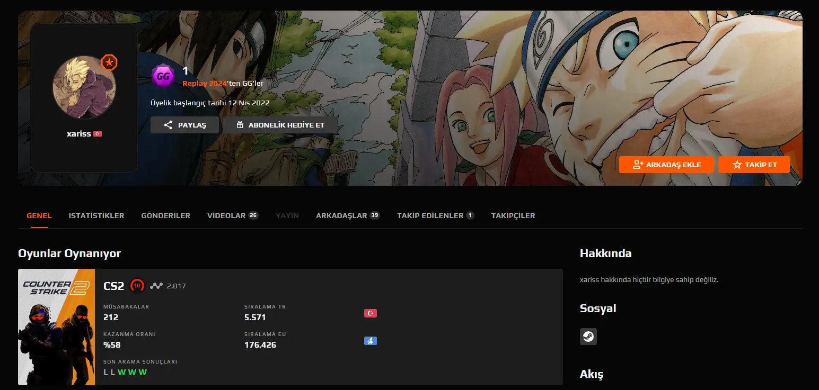Click the Takip Et follow button
The image size is (819, 390).
click(x=754, y=165)
